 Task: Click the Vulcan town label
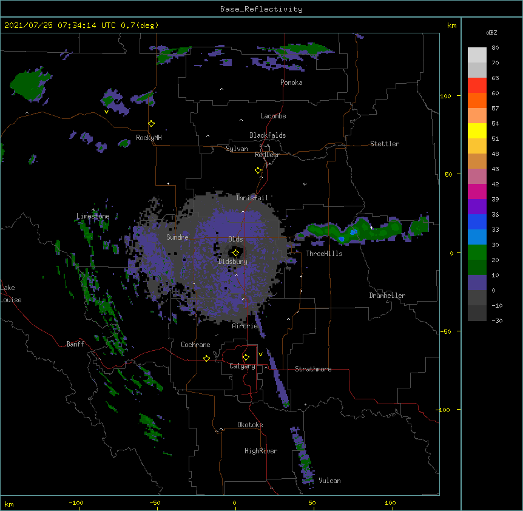[x=329, y=481]
